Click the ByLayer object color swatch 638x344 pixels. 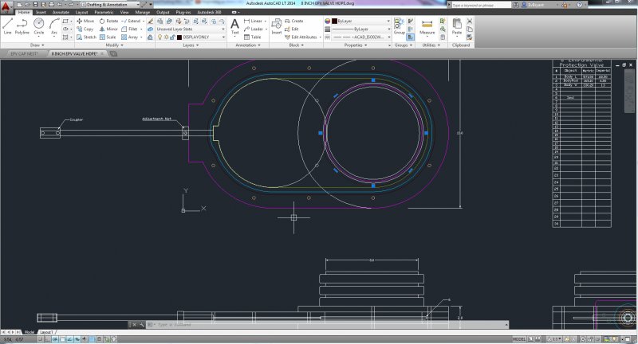pos(333,21)
